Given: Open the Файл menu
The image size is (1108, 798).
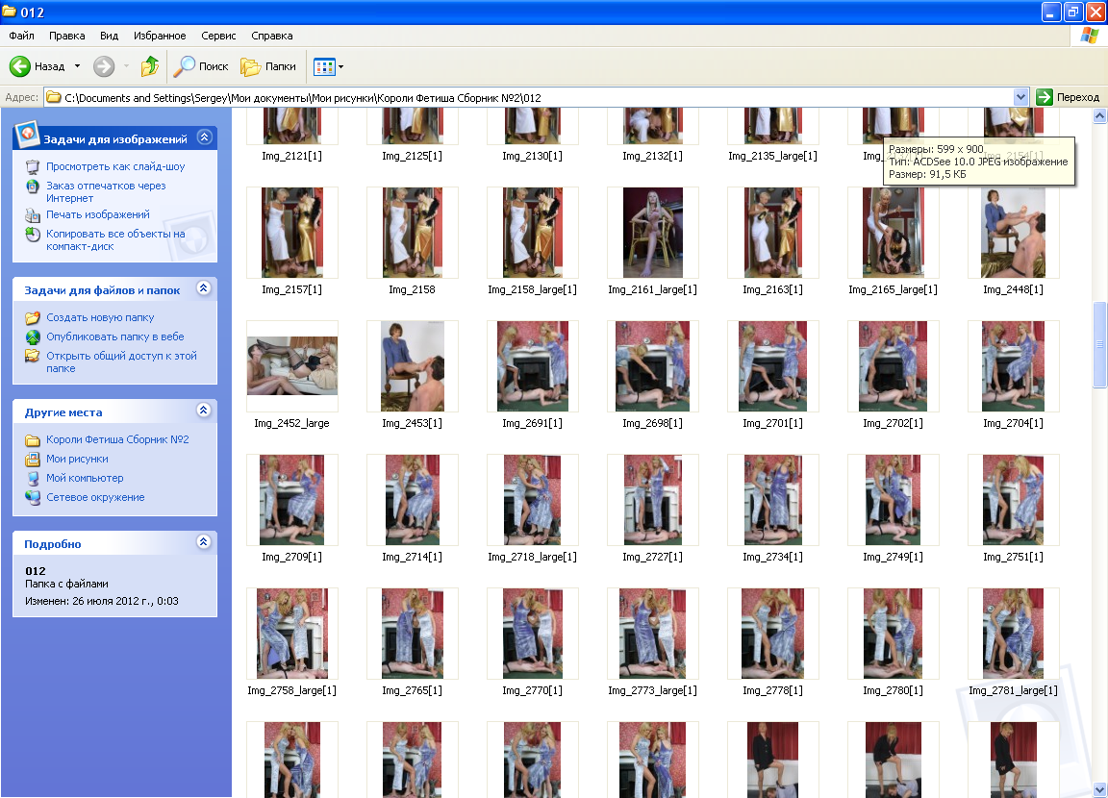Looking at the screenshot, I should pyautogui.click(x=21, y=36).
